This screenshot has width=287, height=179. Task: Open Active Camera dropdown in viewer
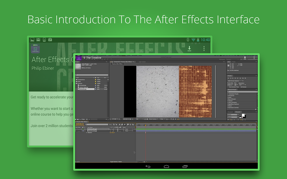click(x=154, y=119)
